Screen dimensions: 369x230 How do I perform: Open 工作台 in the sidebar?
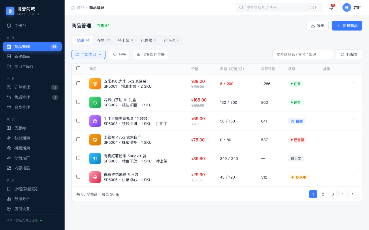(32, 26)
